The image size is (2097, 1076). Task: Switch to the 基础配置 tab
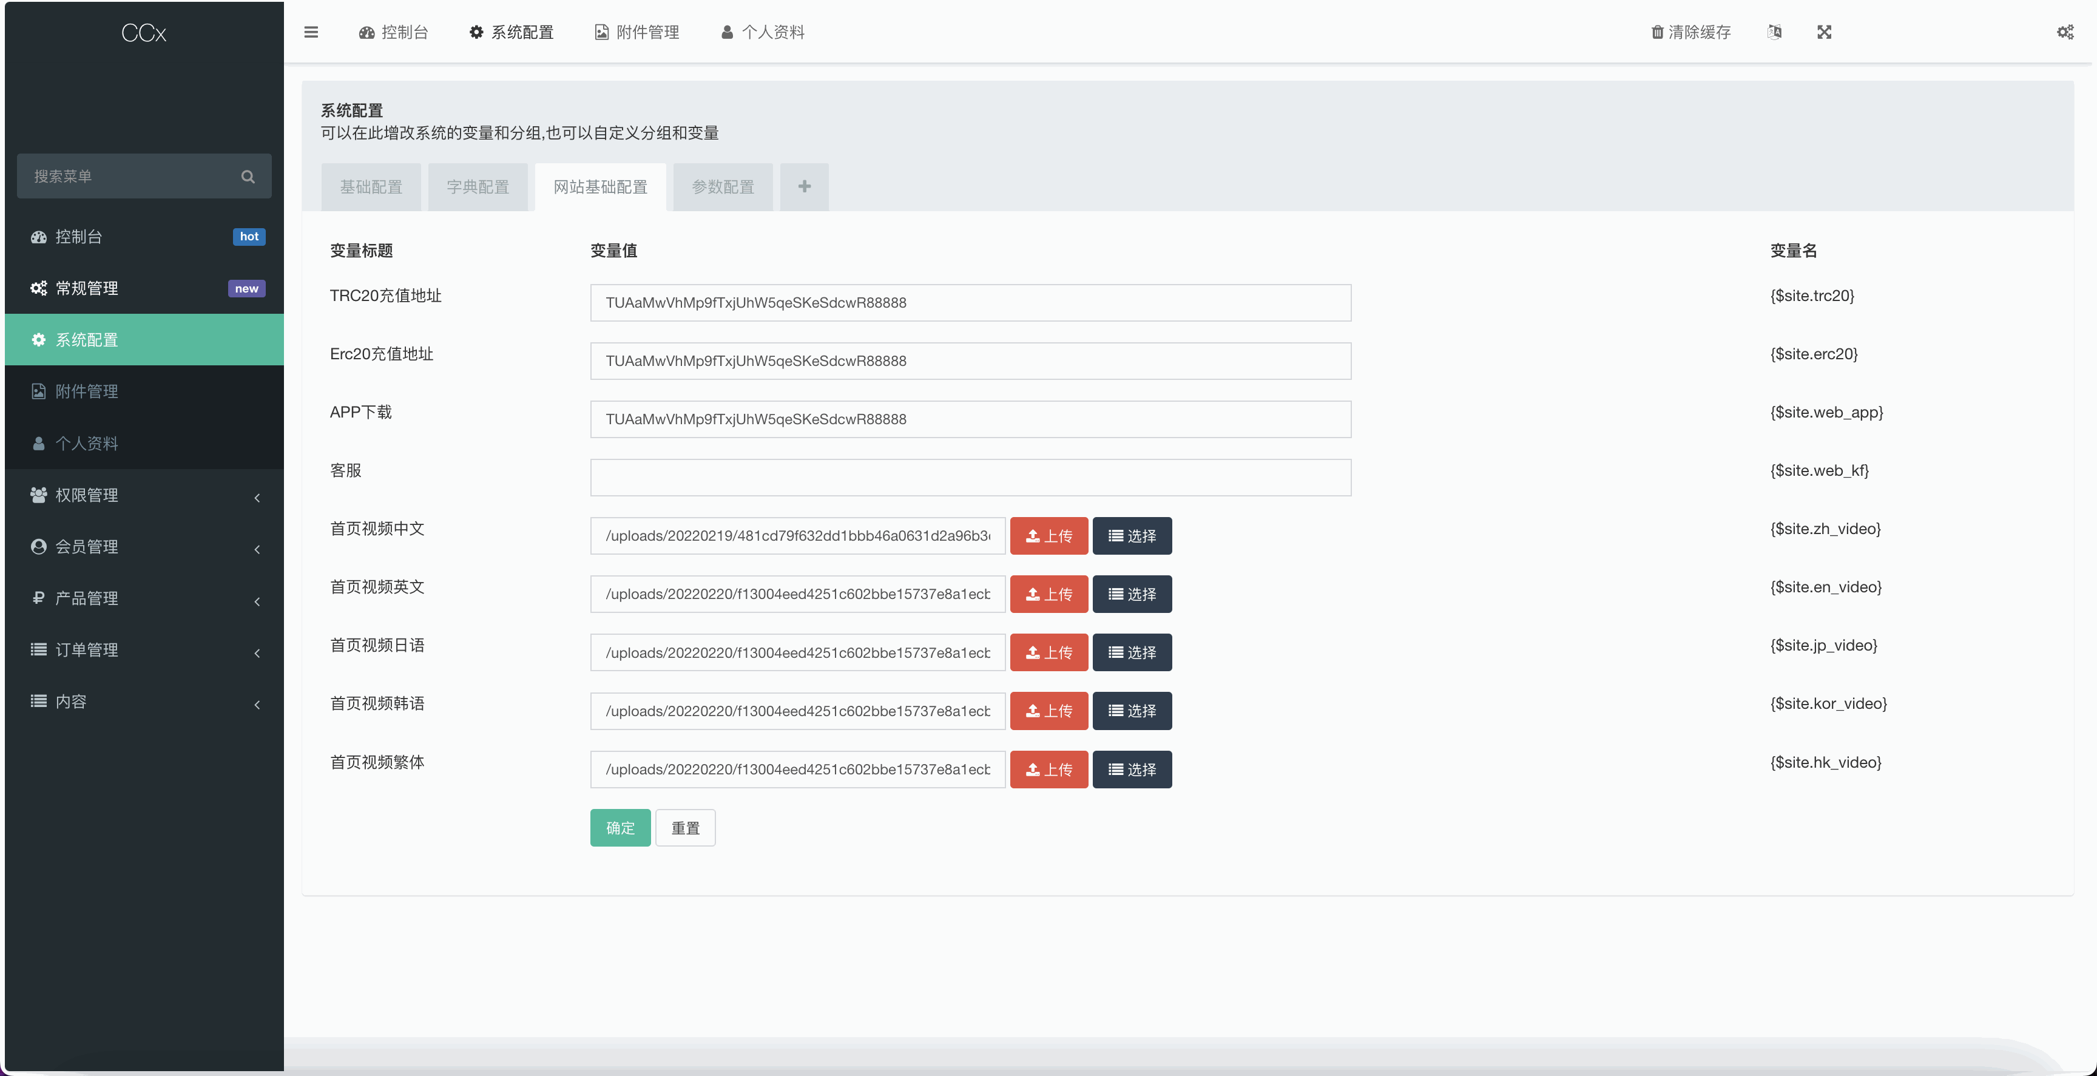click(x=370, y=186)
